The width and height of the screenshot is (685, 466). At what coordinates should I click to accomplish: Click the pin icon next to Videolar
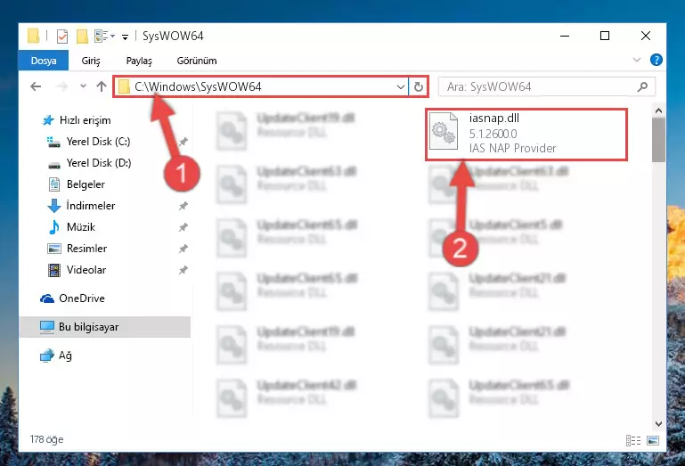[x=183, y=270]
